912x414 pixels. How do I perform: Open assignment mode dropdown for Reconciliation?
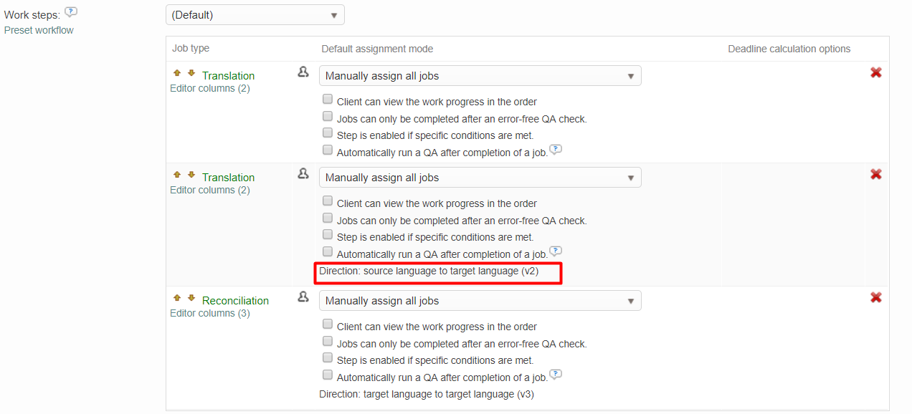point(480,300)
